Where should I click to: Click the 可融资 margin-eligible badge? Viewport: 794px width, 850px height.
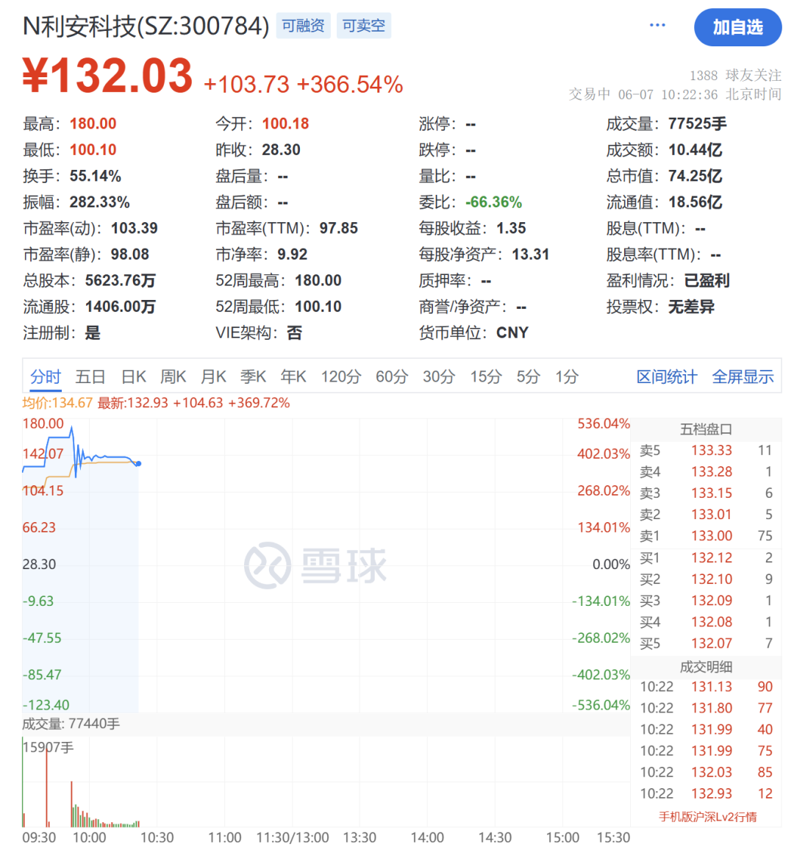[302, 24]
